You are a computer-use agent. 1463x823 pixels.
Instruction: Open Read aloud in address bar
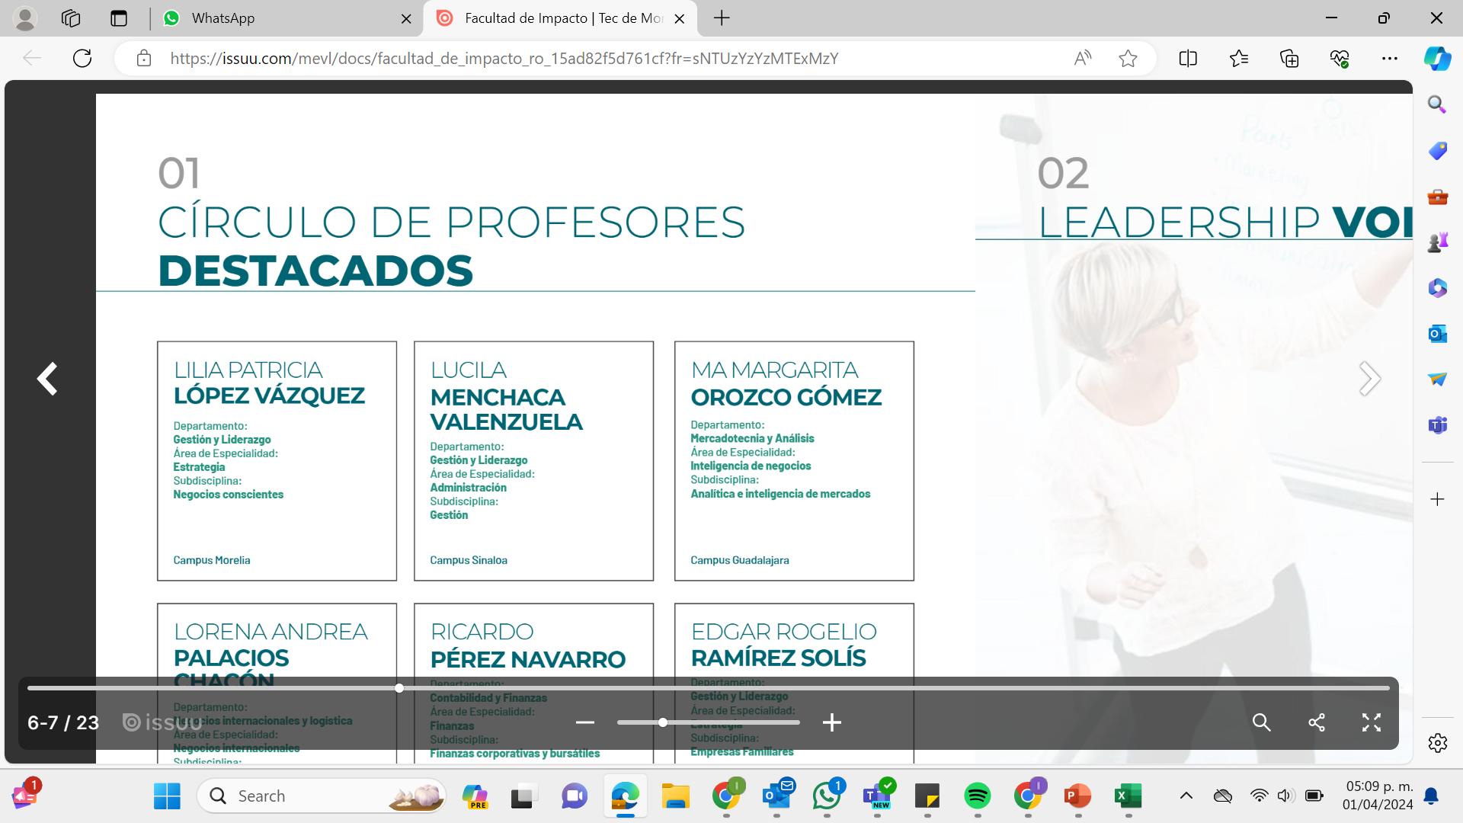[1083, 59]
